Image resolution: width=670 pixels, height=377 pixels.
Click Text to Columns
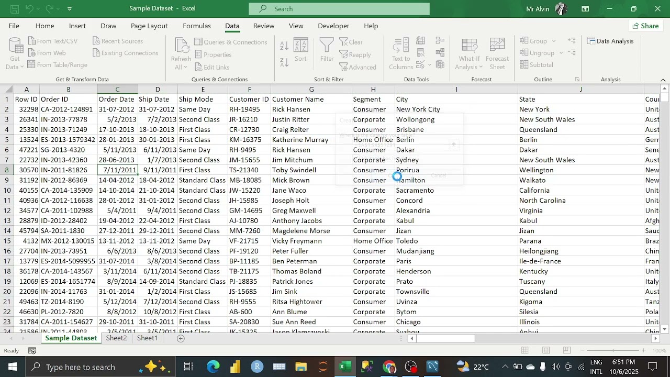pyautogui.click(x=401, y=54)
